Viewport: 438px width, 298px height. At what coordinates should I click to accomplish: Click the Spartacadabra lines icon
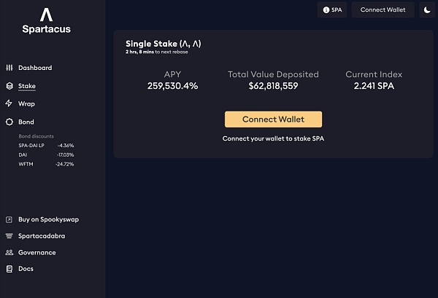(x=9, y=236)
